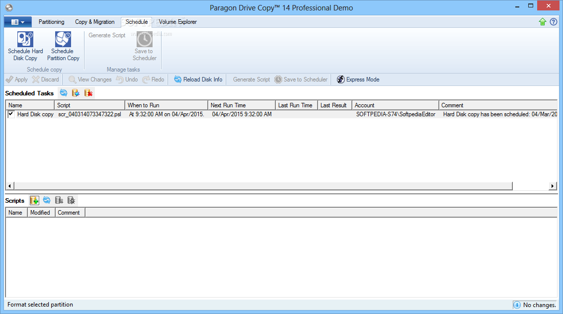This screenshot has height=314, width=563.
Task: Click '04/Apr/2015 9:32:00 AM' next run cell
Action: pos(241,114)
